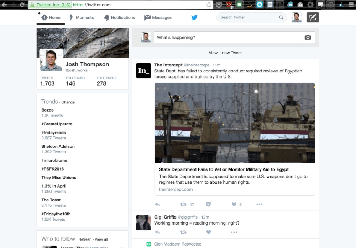Open @theintercept handle

click(196, 65)
